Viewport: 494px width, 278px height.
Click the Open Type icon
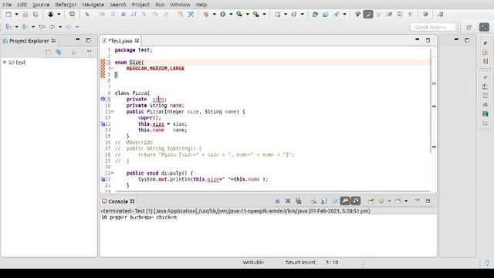[315, 14]
